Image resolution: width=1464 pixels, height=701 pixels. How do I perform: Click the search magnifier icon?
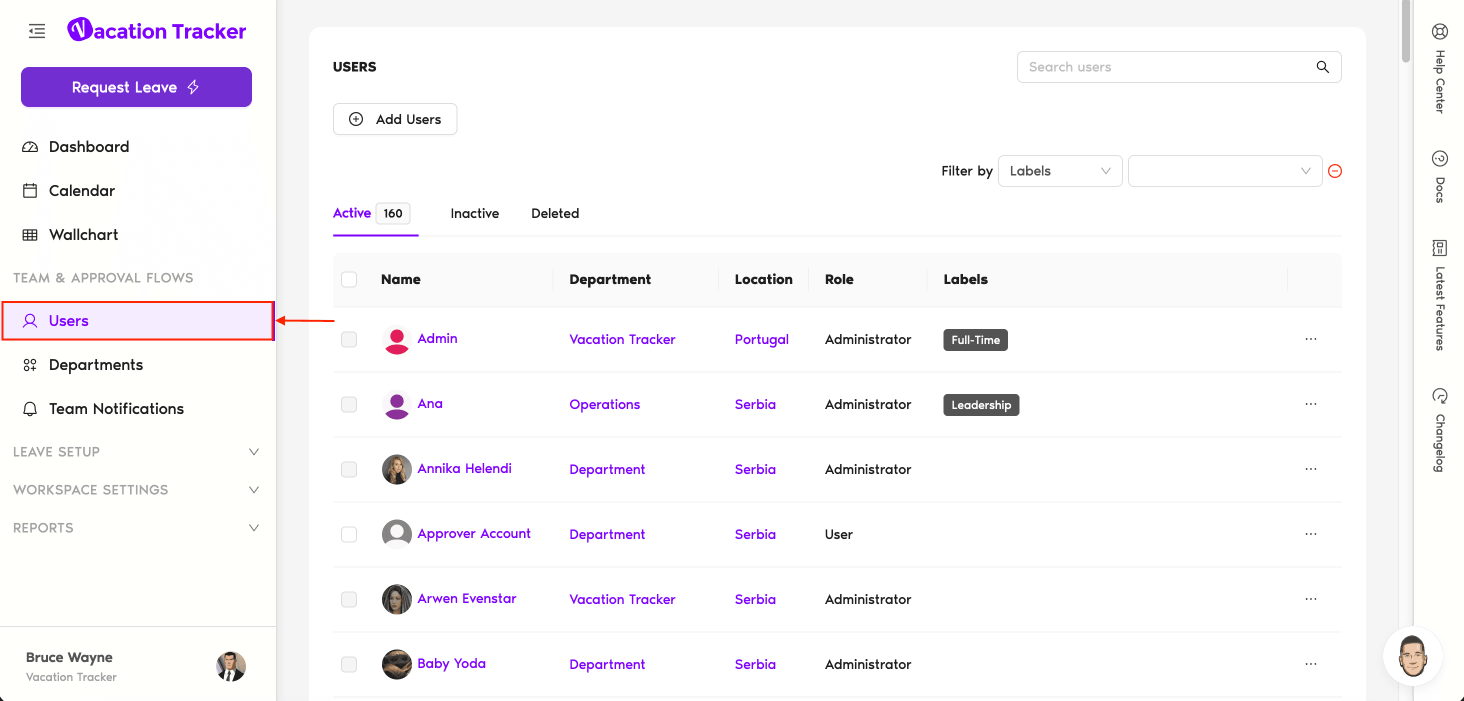coord(1322,67)
